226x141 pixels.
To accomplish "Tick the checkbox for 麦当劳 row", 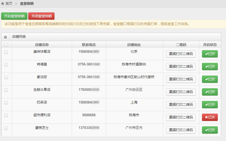I will tap(6, 77).
